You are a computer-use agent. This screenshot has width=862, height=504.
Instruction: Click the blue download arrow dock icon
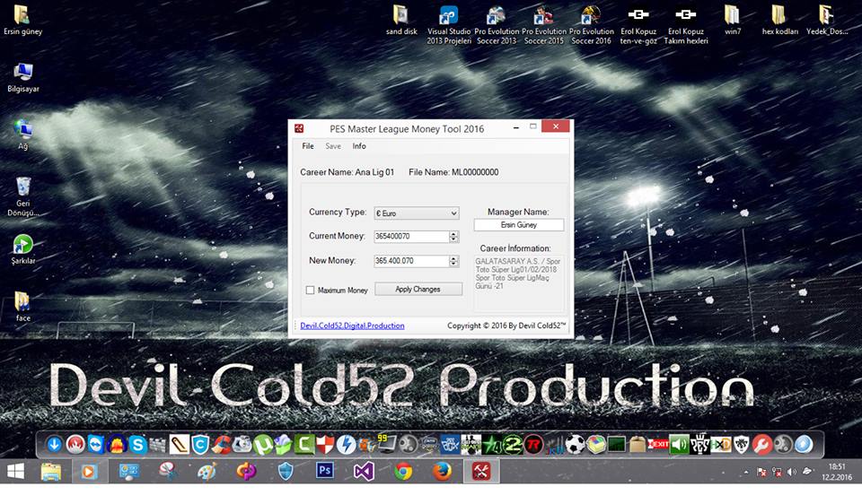click(54, 444)
